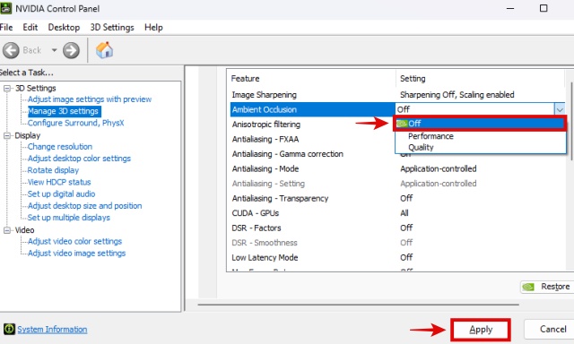Image resolution: width=574 pixels, height=344 pixels.
Task: Open Adjust video image settings task
Action: tap(77, 254)
